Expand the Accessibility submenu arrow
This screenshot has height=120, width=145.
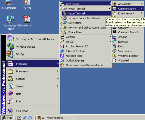[142, 4]
